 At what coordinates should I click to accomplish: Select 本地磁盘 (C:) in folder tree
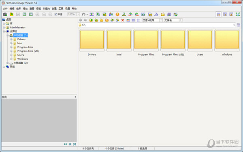[21, 35]
